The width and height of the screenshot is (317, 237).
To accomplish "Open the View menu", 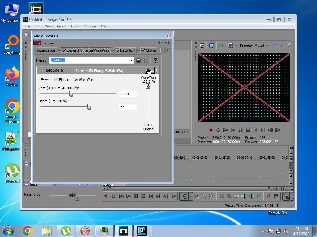I will [x=49, y=26].
